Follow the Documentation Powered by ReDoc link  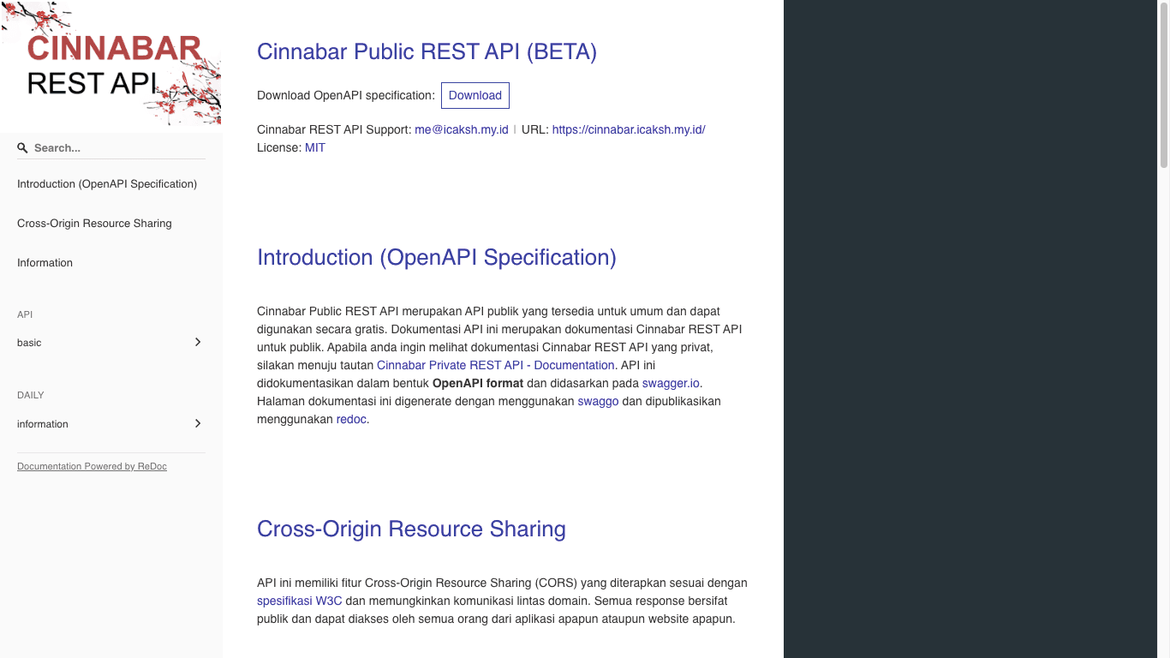pyautogui.click(x=92, y=467)
